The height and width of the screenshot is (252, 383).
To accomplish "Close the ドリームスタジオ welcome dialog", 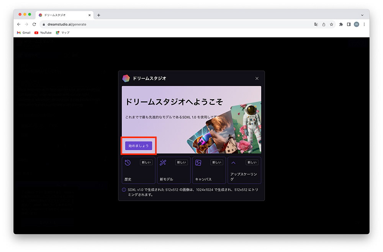I will click(257, 78).
